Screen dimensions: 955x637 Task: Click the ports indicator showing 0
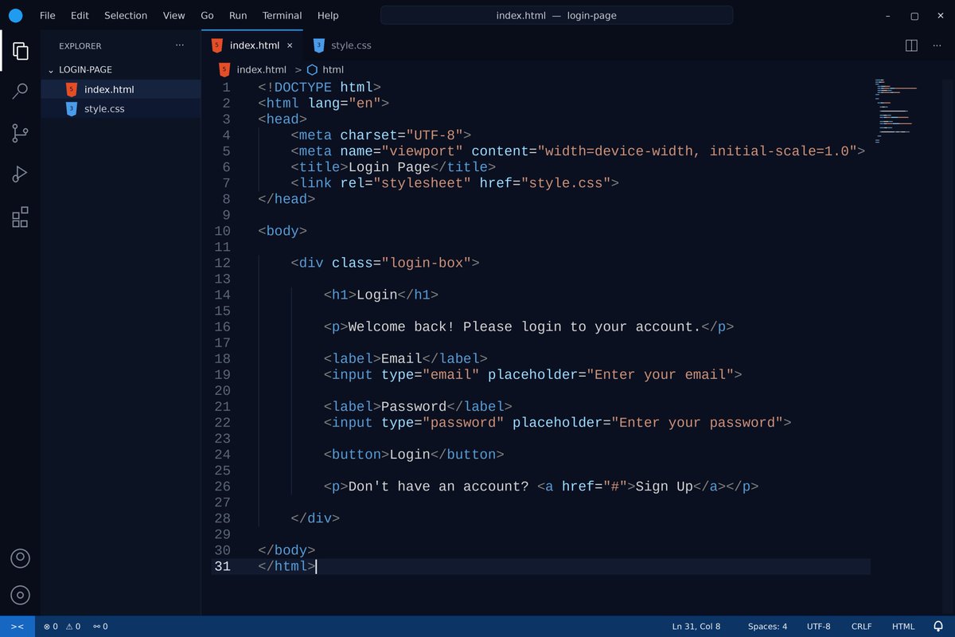100,627
